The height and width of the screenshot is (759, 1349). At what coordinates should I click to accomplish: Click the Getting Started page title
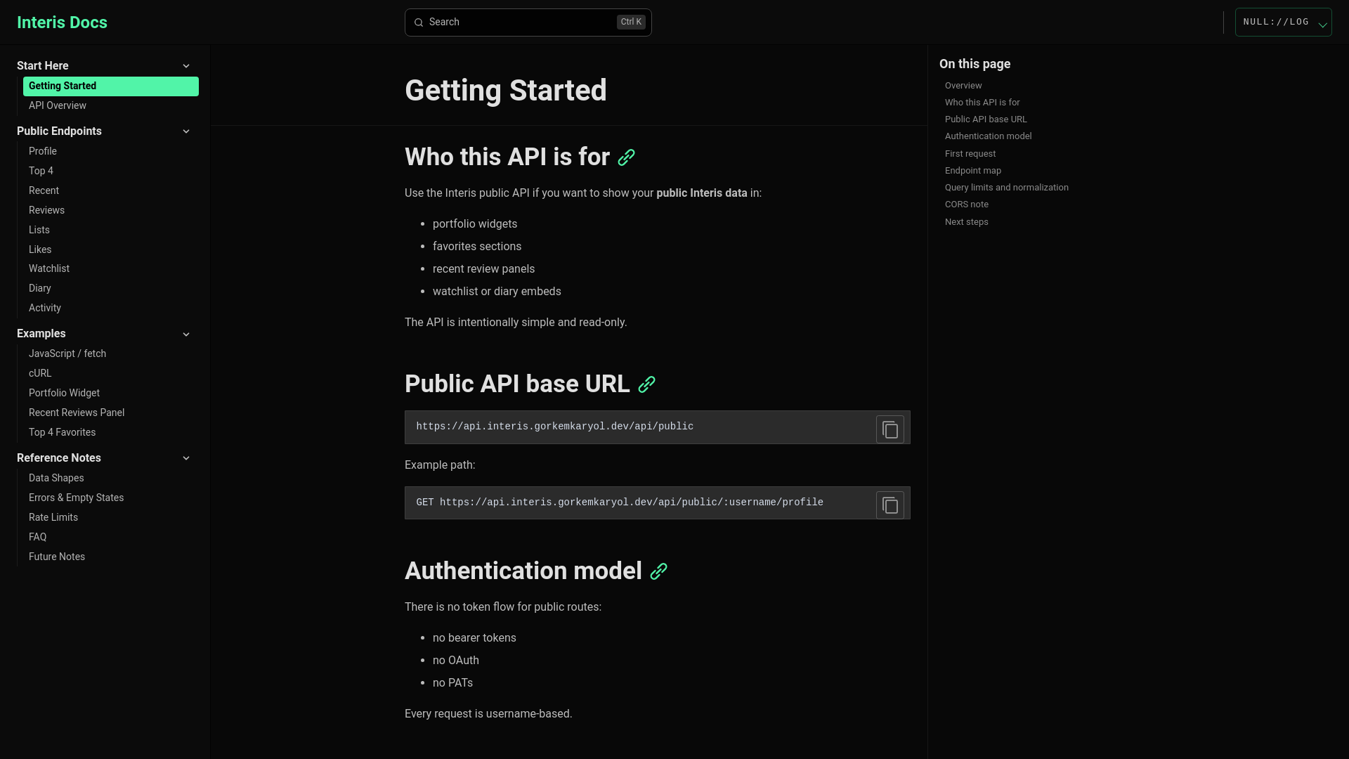coord(505,91)
